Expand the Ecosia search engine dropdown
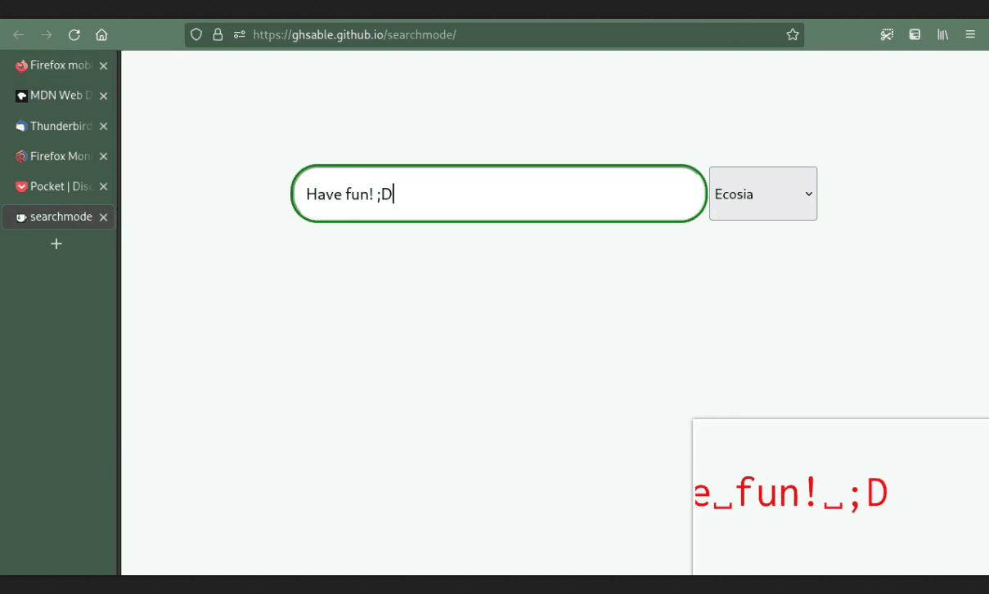The height and width of the screenshot is (594, 989). [x=762, y=194]
